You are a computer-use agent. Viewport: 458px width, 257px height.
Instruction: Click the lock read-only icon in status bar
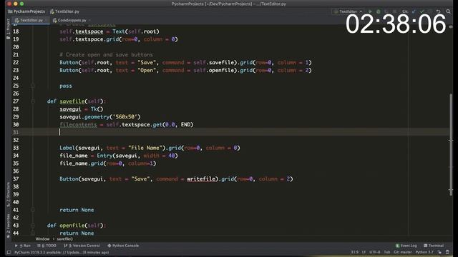click(x=439, y=252)
